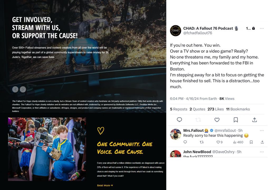The height and width of the screenshot is (190, 270).
Task: Share Mrs.Fallout's reply using upload icon
Action: tap(262, 142)
